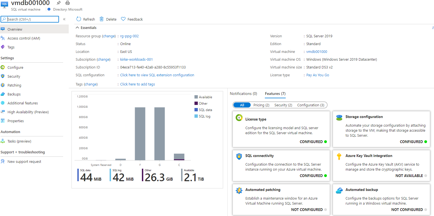
Task: Click the Delete trash icon
Action: coord(102,19)
